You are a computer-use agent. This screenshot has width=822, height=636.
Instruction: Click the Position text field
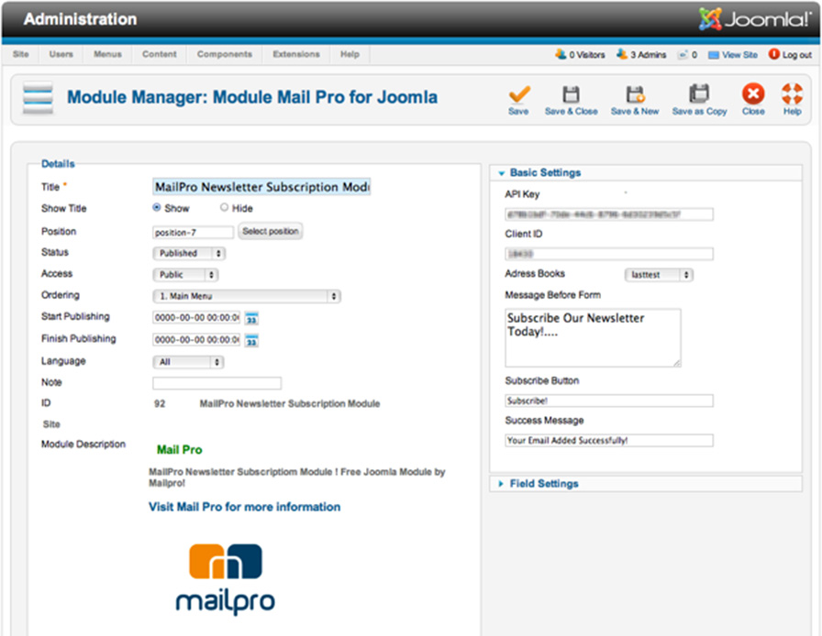pos(194,232)
